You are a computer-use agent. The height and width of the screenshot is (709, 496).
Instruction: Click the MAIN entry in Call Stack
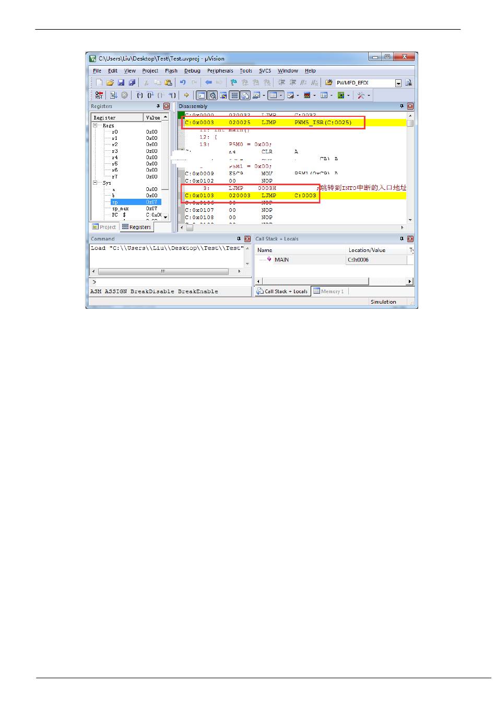tap(281, 259)
